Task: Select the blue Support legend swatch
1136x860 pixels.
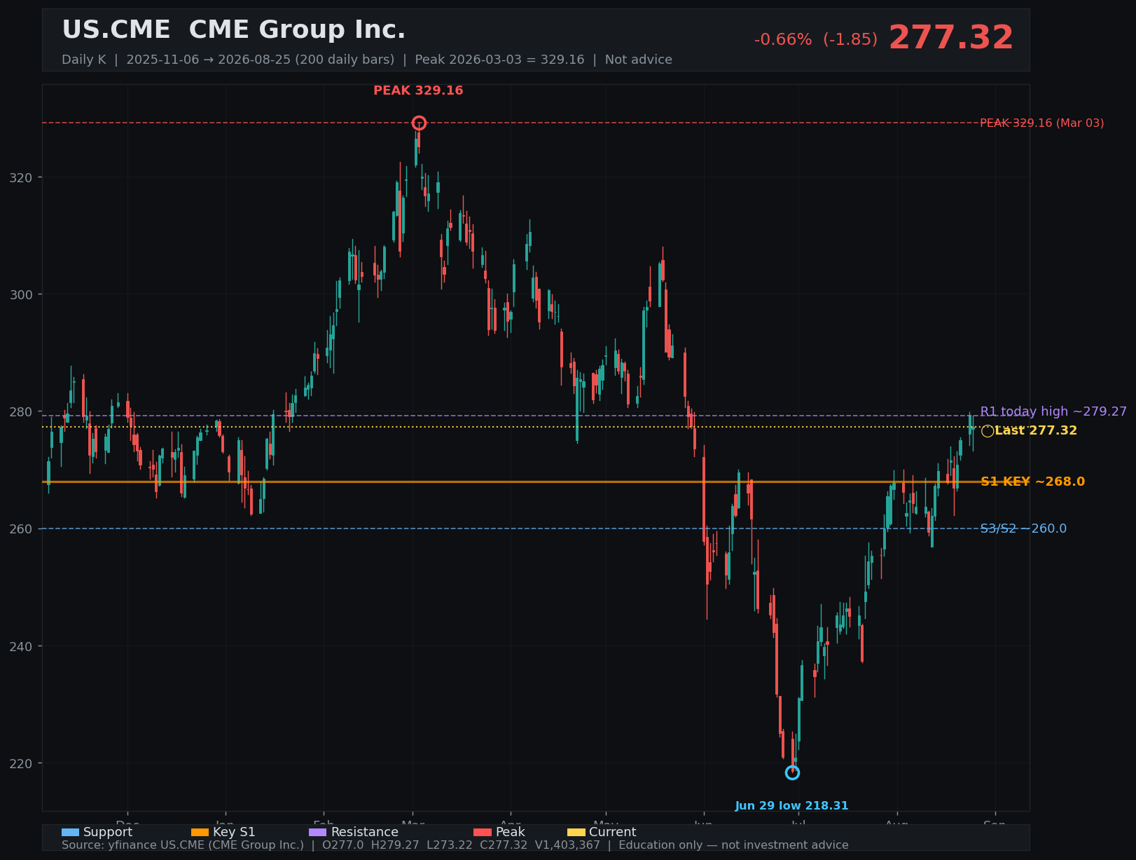Action: [x=70, y=833]
